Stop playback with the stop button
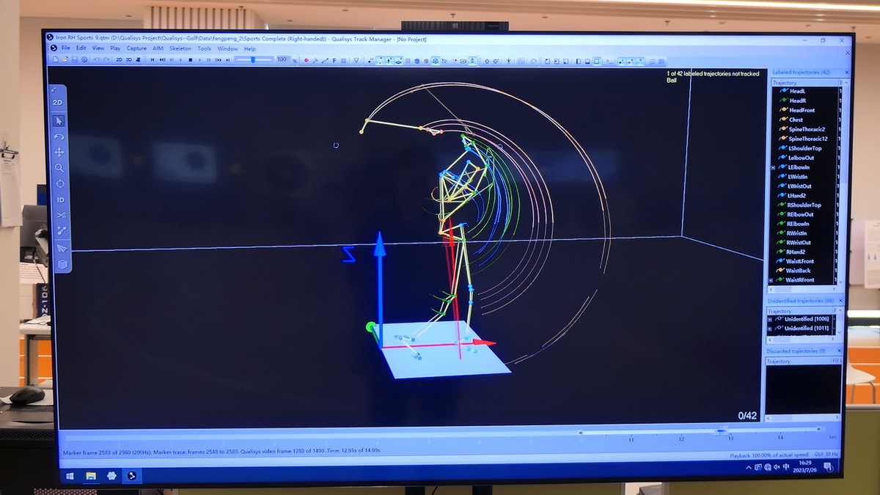 tap(191, 59)
